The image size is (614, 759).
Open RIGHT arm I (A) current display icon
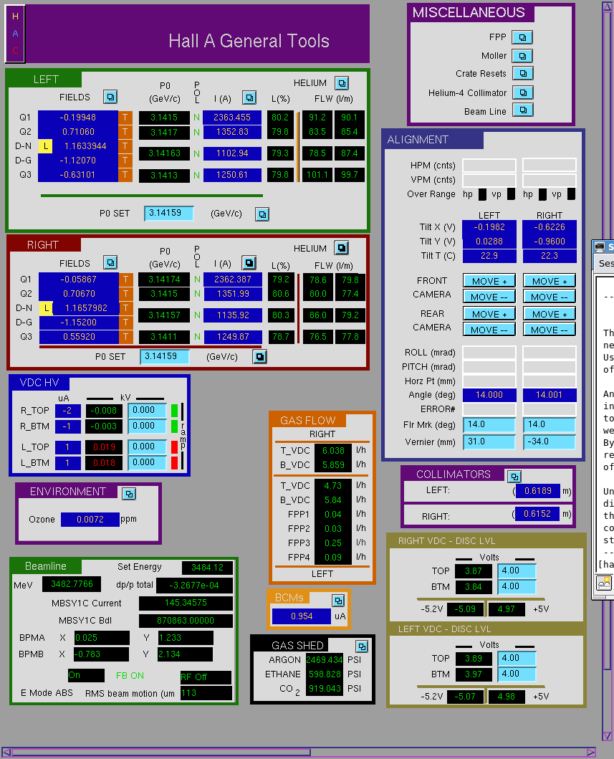click(249, 263)
